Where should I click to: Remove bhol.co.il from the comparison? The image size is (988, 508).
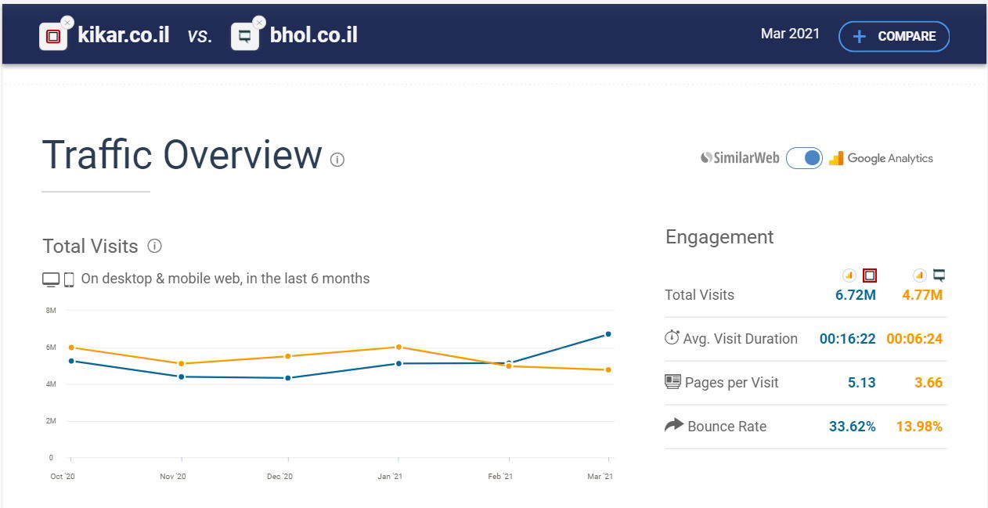pyautogui.click(x=259, y=23)
